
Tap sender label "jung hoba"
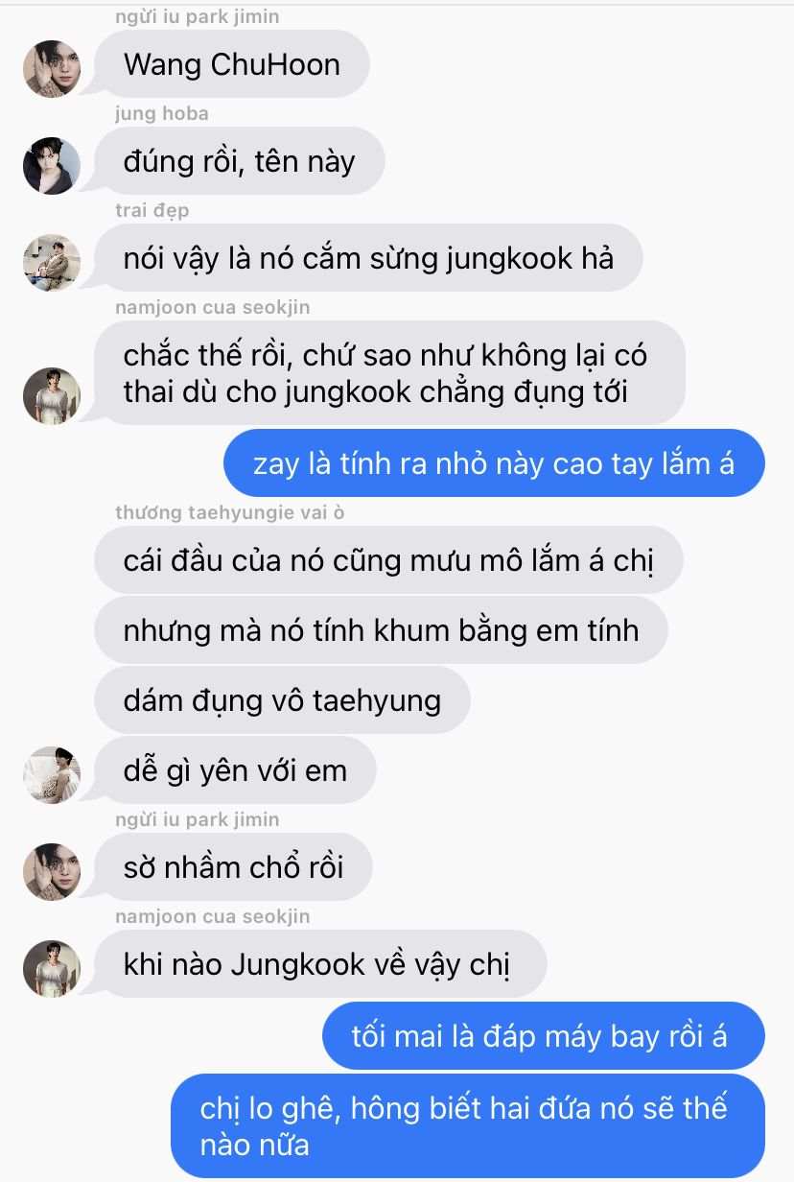click(161, 113)
